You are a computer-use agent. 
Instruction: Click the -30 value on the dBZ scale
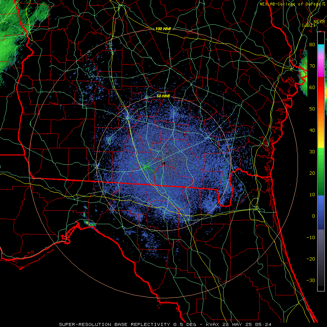tap(311, 280)
